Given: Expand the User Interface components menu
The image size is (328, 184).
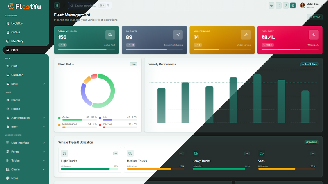Looking at the screenshot, I should [x=44, y=143].
